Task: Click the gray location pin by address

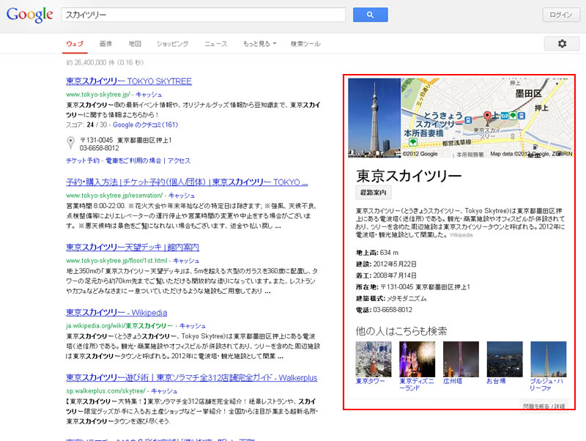Action: (x=70, y=143)
